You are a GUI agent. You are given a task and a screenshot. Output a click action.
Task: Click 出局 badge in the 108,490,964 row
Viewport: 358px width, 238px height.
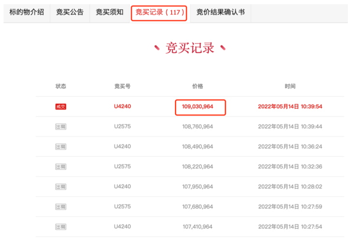(60, 146)
